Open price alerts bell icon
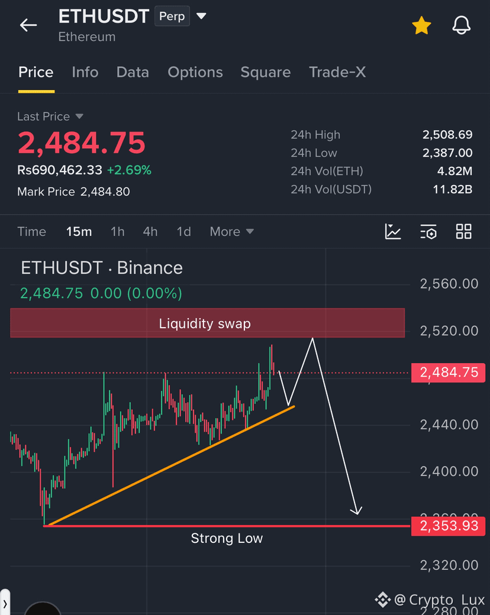 (462, 25)
